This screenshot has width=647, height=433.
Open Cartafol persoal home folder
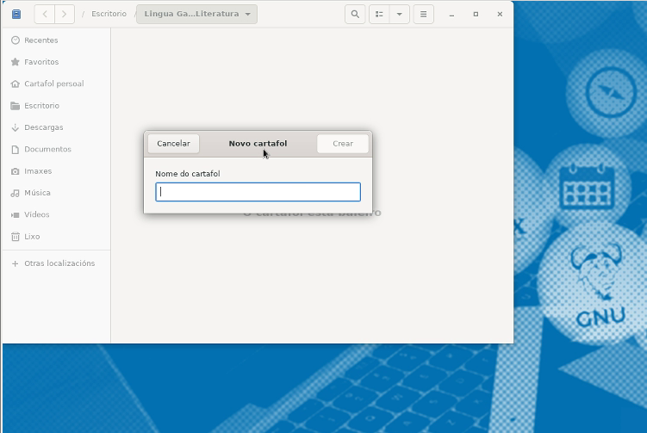click(x=53, y=84)
